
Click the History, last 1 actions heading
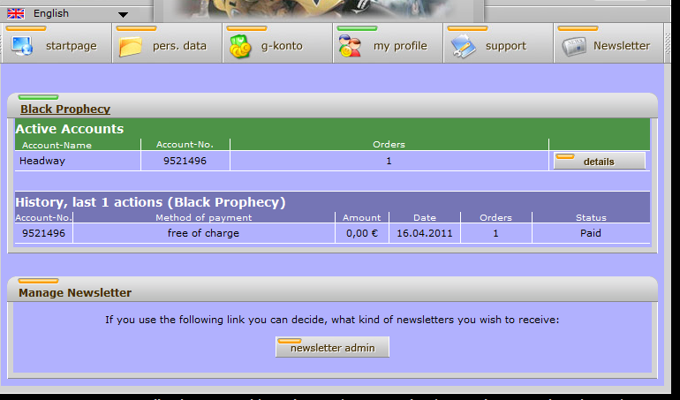[x=150, y=202]
